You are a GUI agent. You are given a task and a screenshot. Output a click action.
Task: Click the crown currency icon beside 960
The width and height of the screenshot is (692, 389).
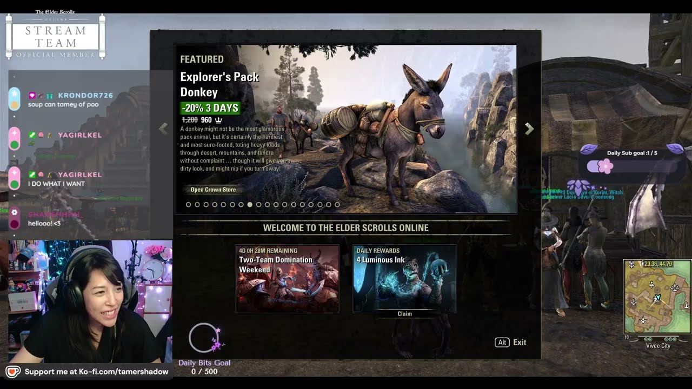[x=218, y=120]
